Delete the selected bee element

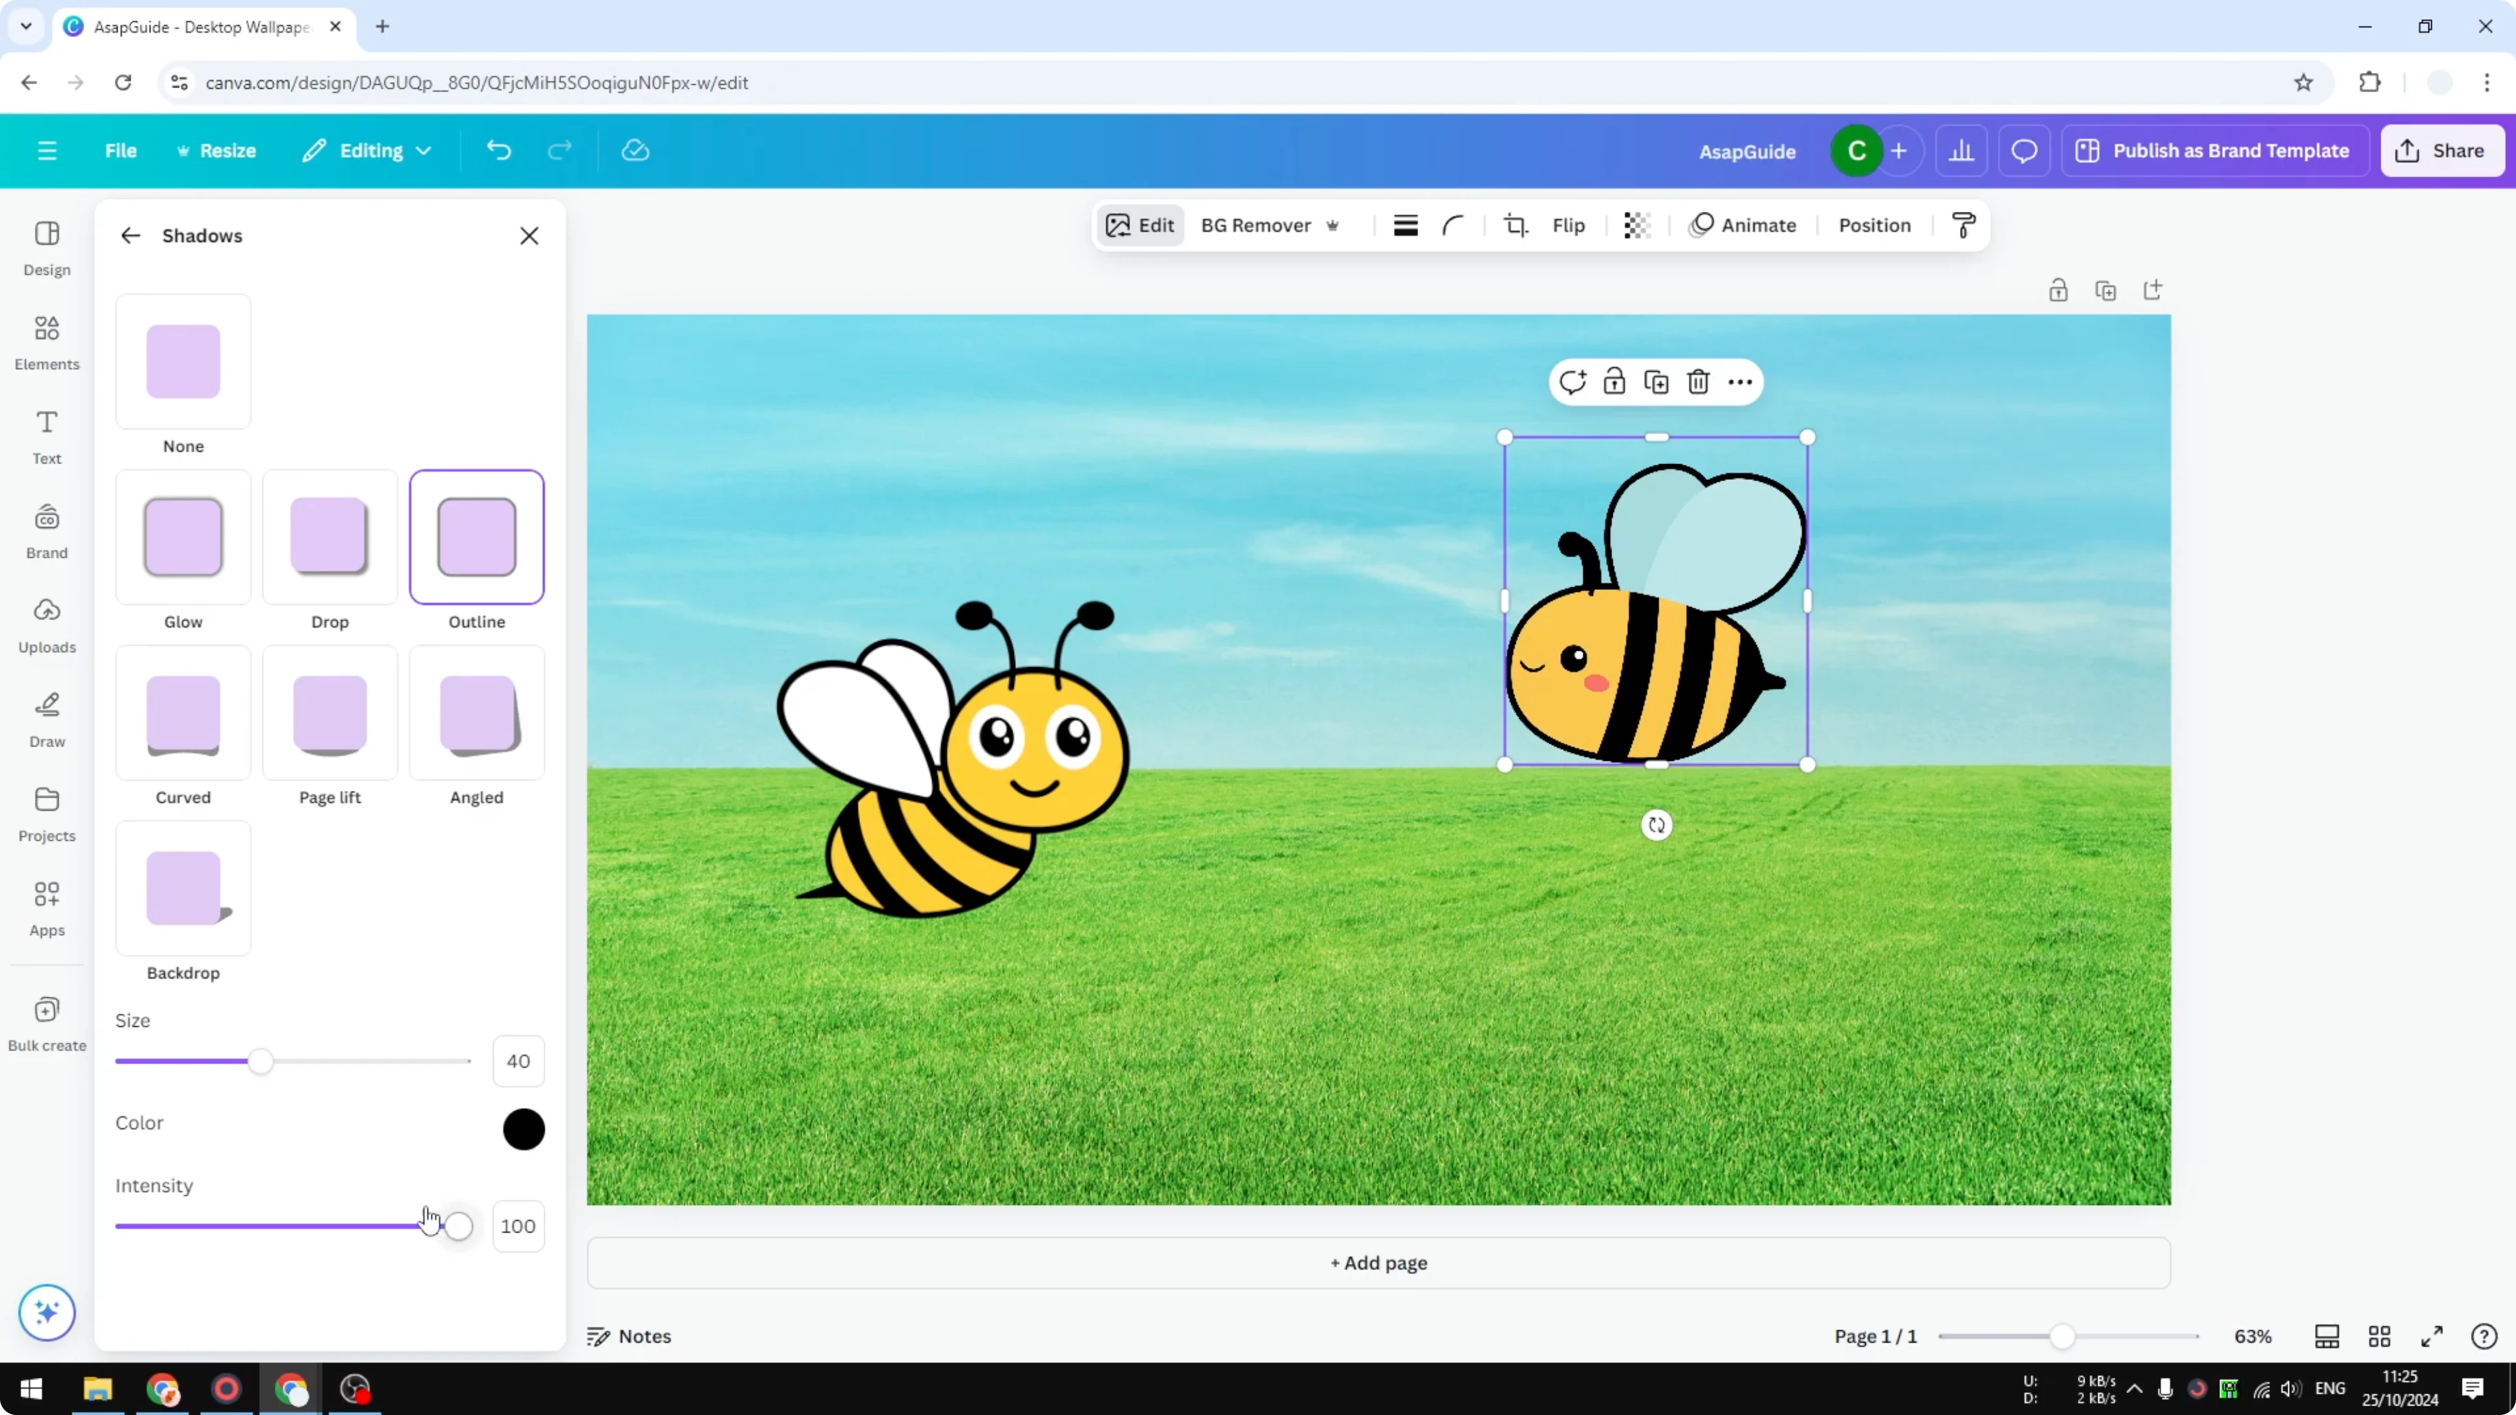1698,382
